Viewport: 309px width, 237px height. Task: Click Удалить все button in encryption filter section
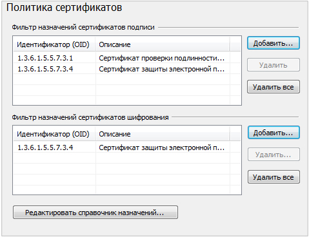click(274, 177)
